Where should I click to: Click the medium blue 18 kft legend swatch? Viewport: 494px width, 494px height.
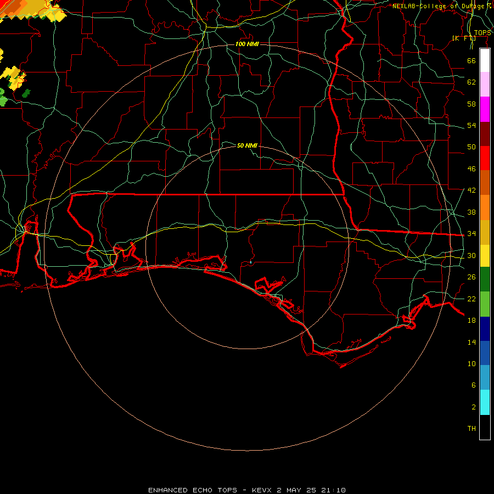(x=485, y=353)
